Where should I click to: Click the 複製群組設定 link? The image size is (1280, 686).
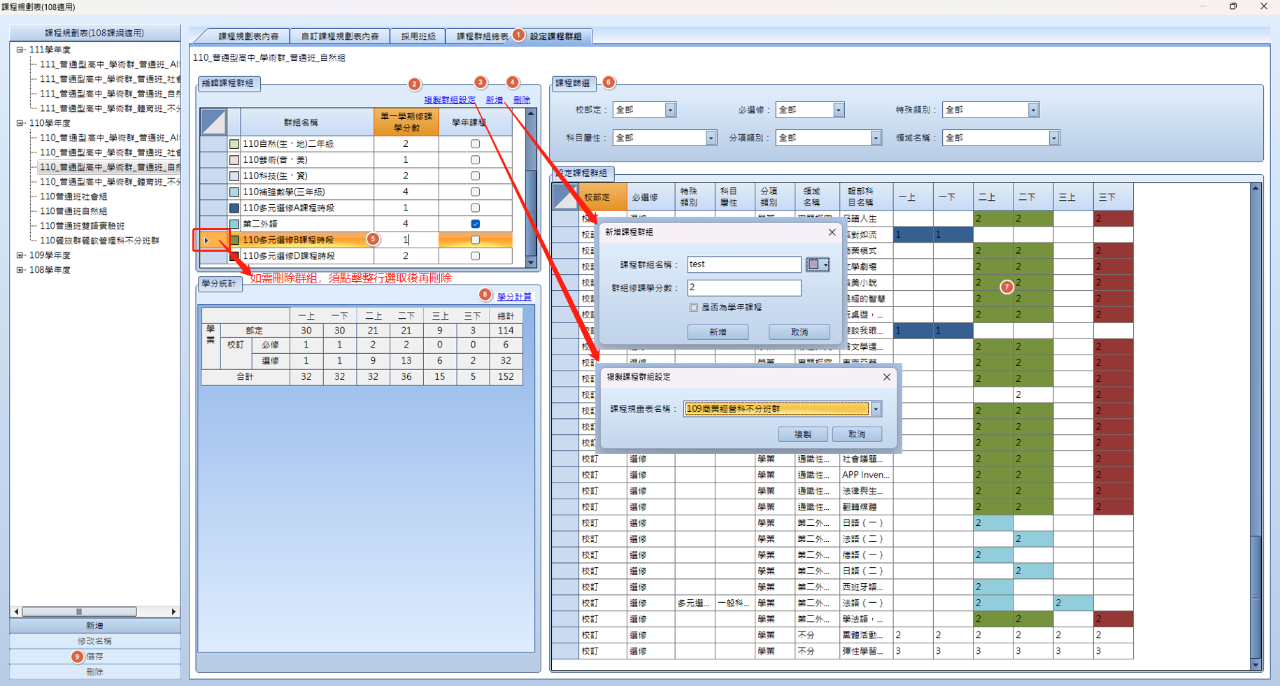pos(450,100)
